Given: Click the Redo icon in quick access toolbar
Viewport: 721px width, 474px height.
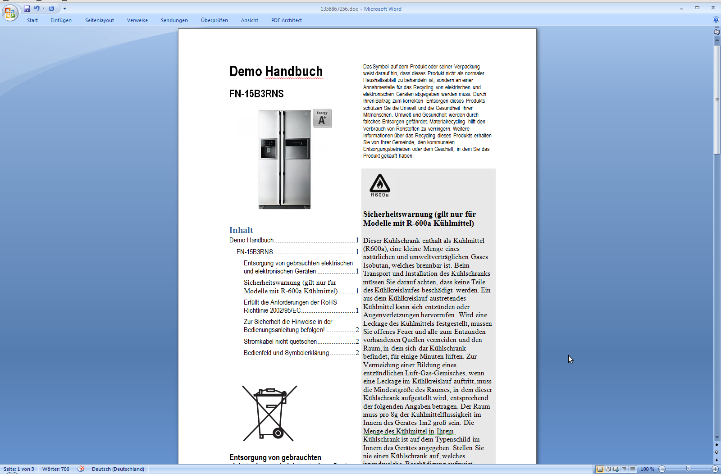Looking at the screenshot, I should click(x=52, y=9).
